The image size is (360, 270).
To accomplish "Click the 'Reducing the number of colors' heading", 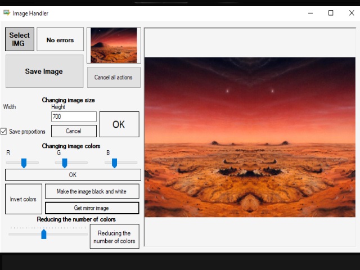I will click(76, 219).
